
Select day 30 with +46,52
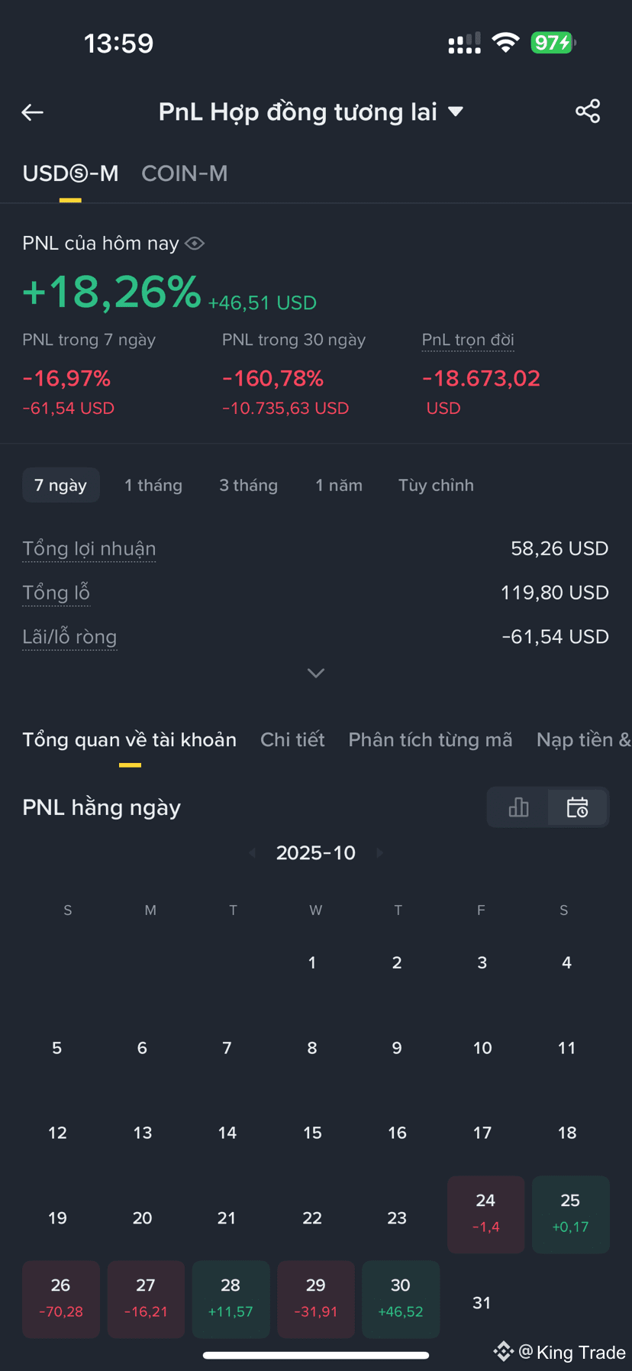401,1299
